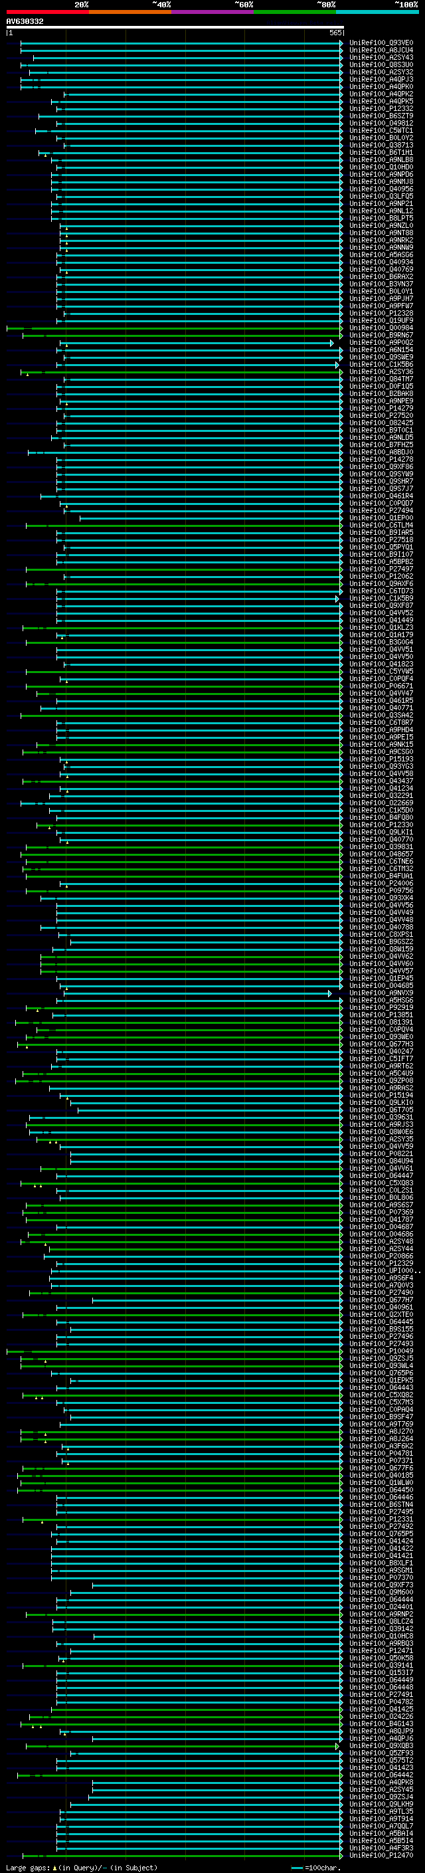Viewport: 425px width, 1873px height.
Task: Select the alignment label UniRef100_A9NVX9
Action: tap(381, 993)
